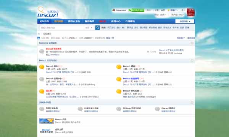Click the gray bubble icon for ECShop 交流与讨论
229x137 pixels.
click(x=119, y=109)
